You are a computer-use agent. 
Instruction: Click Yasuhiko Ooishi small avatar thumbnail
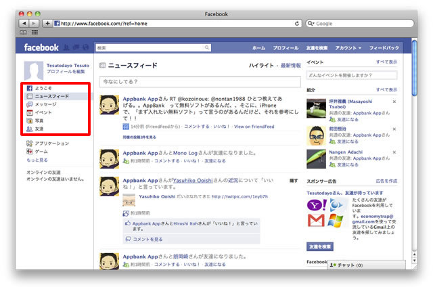pos(129,200)
